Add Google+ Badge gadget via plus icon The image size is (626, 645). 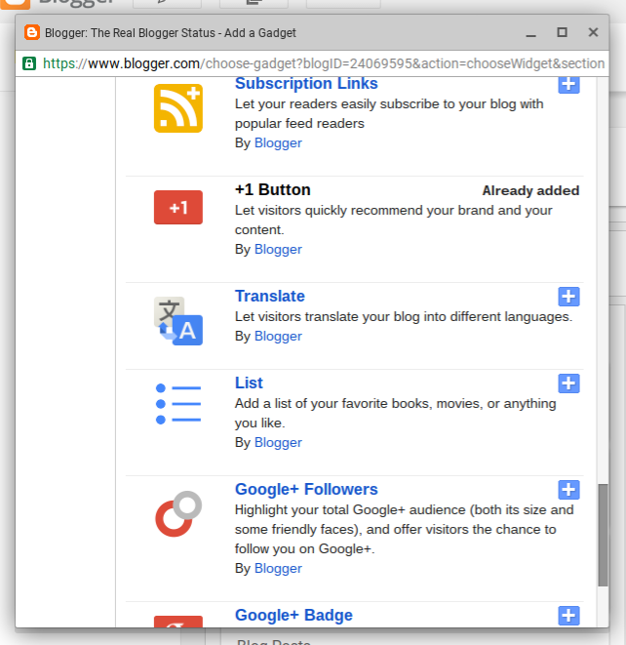pyautogui.click(x=568, y=616)
